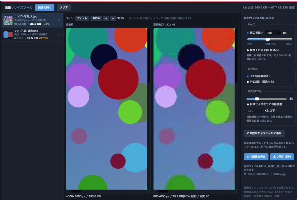The height and width of the screenshot is (200, 297).
Task: Click the 381% zoom level text
Action: pos(121,18)
